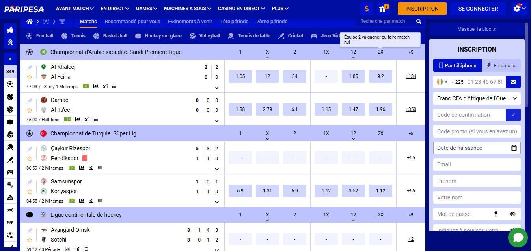This screenshot has width=531, height=251.
Task: Switch to the 1ère période tab
Action: [x=234, y=21]
